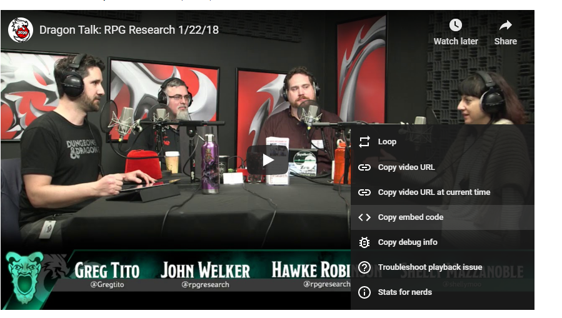
Task: Click the Greg Tito name caption
Action: click(107, 271)
